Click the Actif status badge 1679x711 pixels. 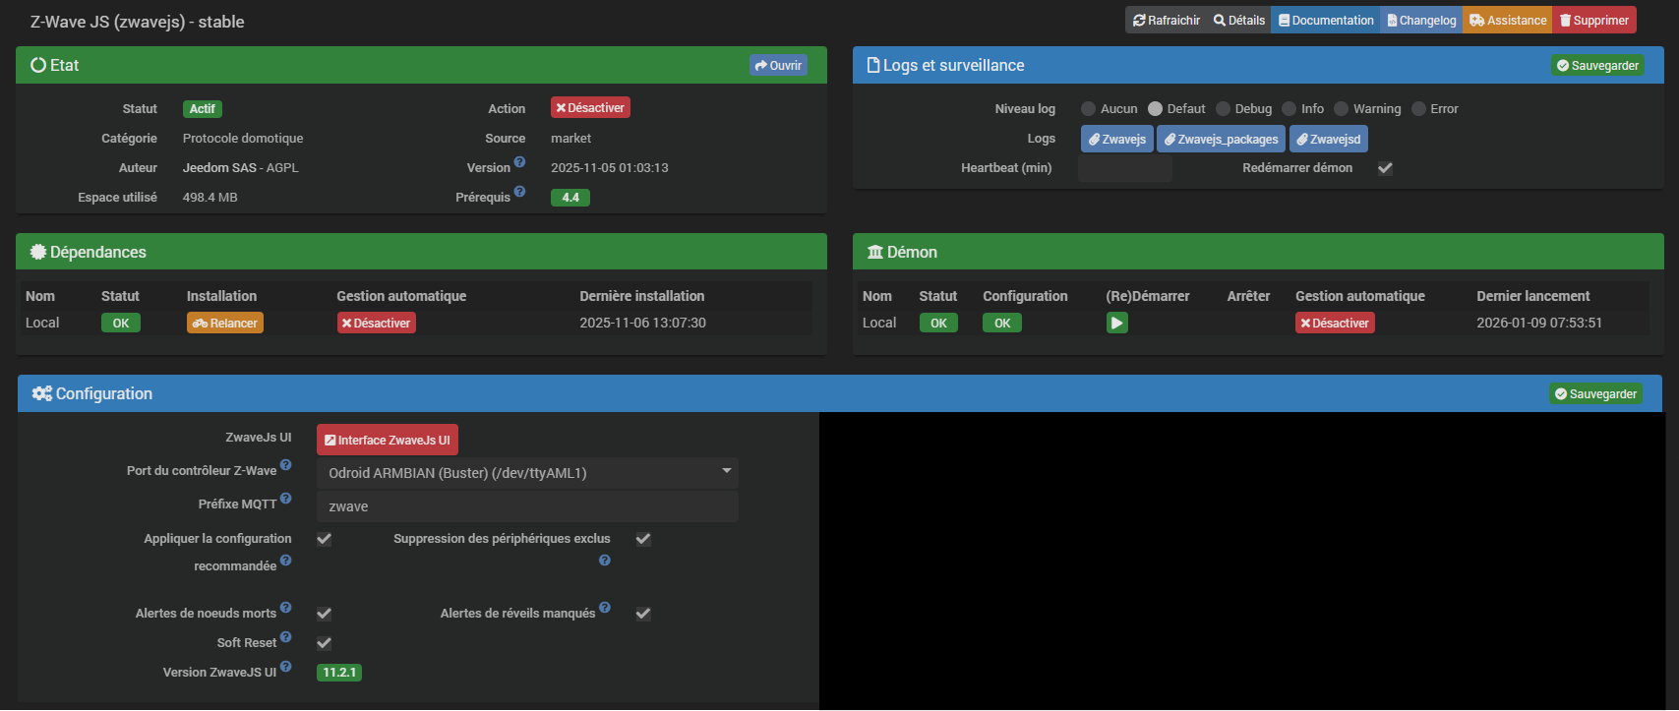point(203,109)
